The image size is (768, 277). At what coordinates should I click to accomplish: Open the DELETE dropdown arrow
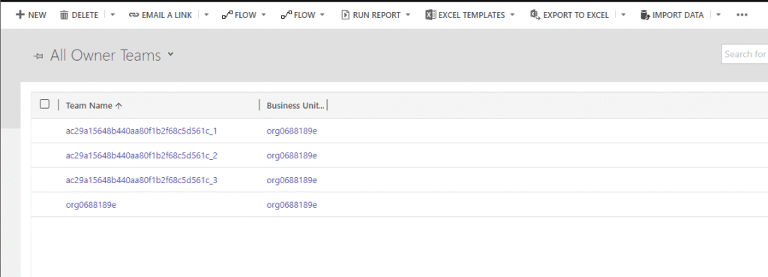point(112,15)
